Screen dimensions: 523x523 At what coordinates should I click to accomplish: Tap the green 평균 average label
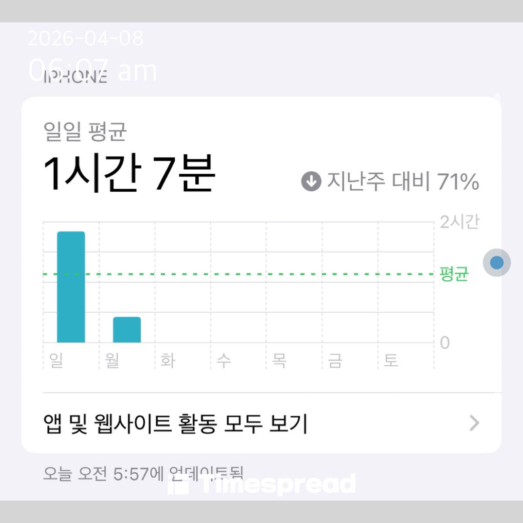point(454,274)
